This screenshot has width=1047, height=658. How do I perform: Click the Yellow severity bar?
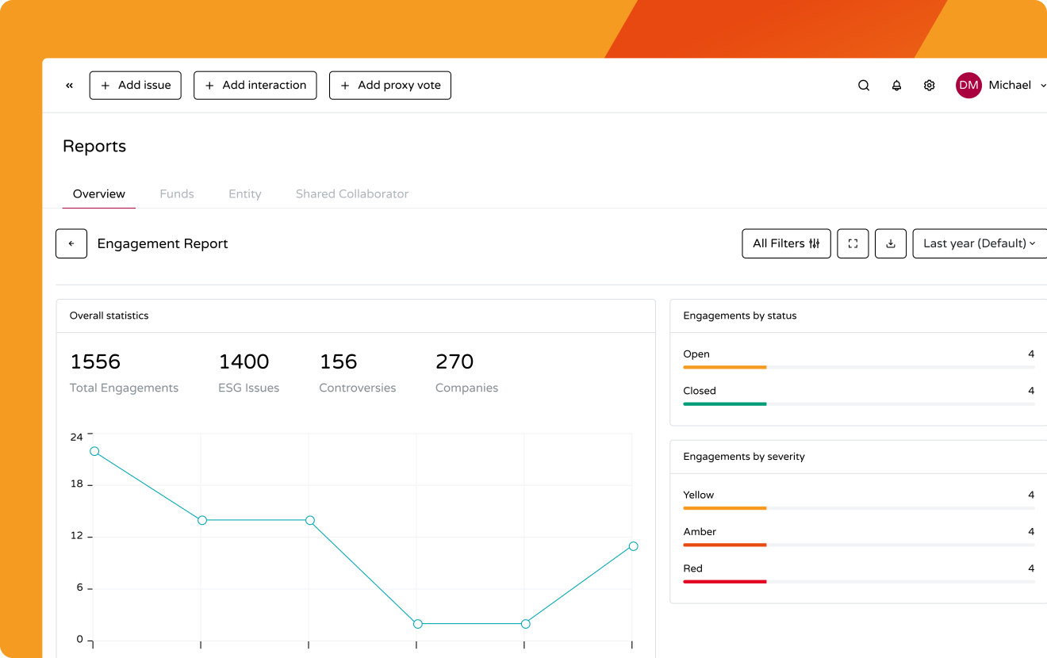point(725,508)
